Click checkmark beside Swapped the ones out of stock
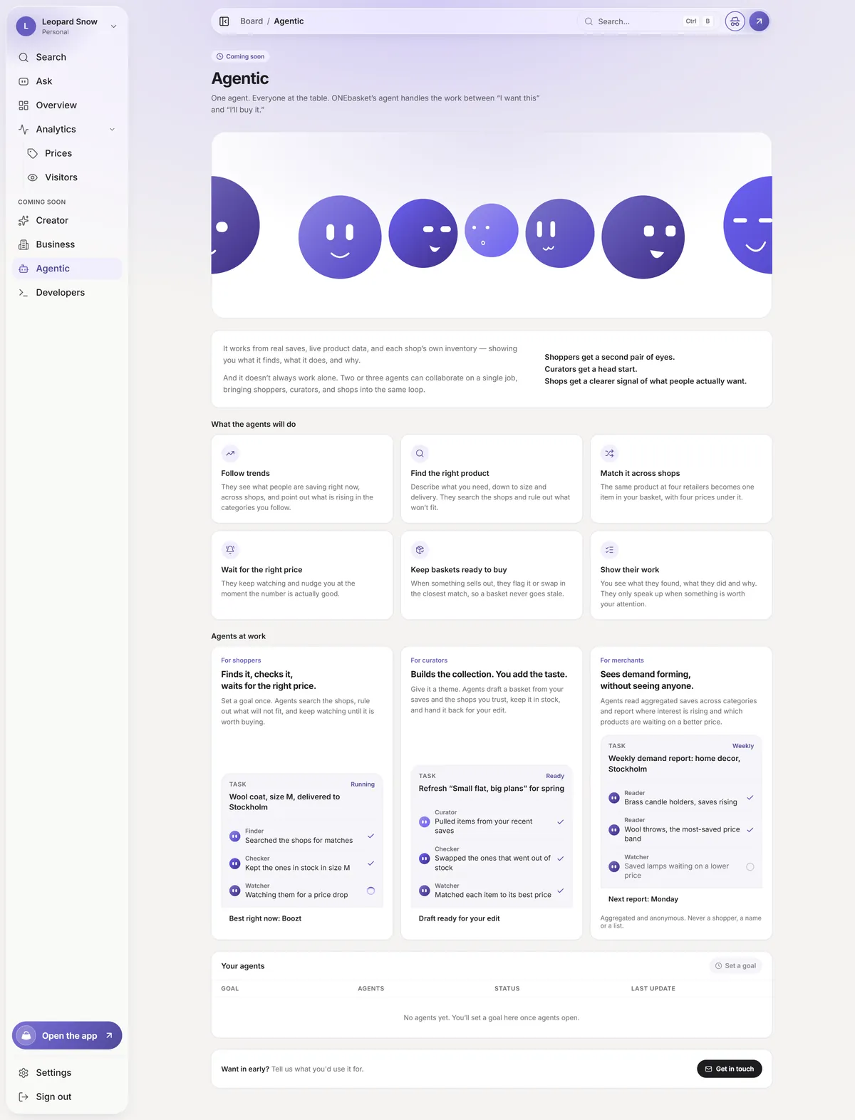 [560, 859]
